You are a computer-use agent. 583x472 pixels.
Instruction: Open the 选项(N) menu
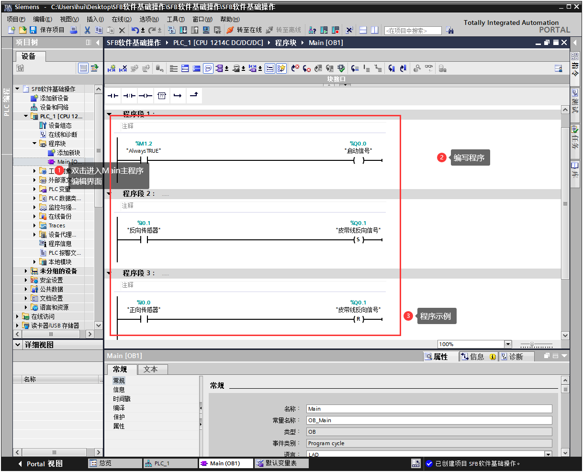coord(149,19)
